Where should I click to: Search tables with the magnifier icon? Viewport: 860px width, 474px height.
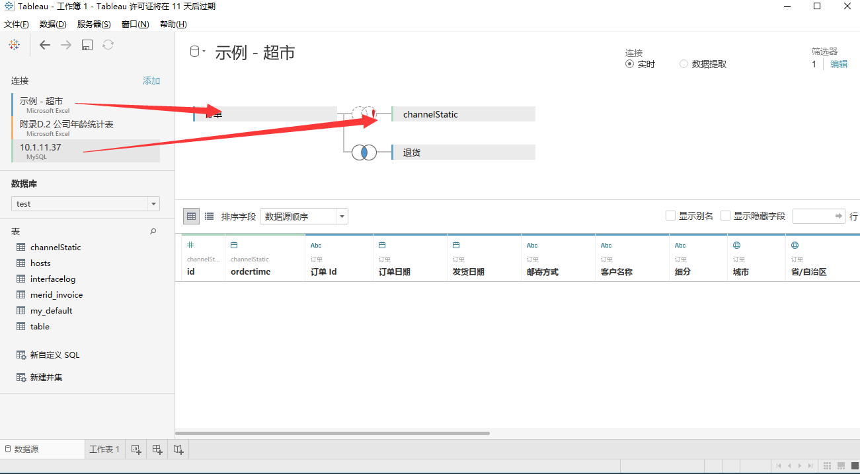click(x=153, y=231)
